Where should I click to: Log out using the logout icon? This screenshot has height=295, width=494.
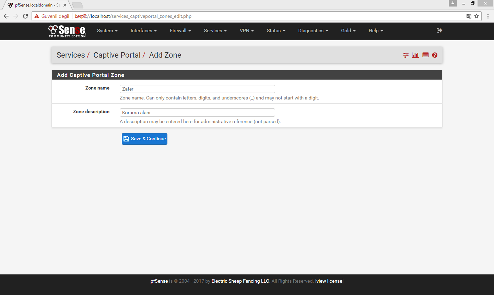[439, 31]
